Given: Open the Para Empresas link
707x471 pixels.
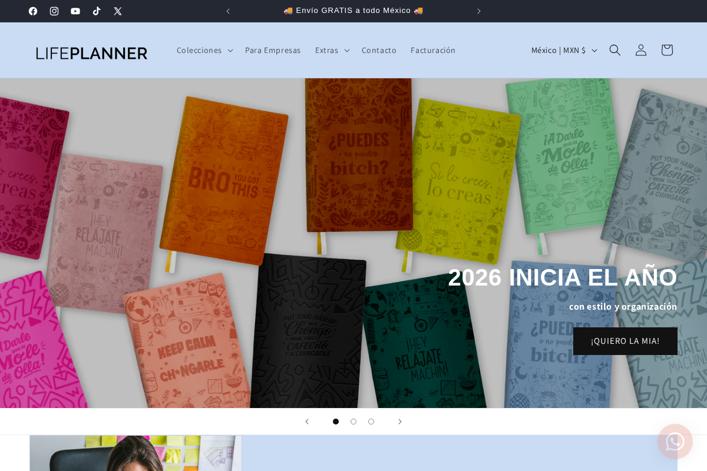Looking at the screenshot, I should (x=273, y=50).
